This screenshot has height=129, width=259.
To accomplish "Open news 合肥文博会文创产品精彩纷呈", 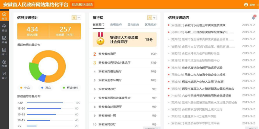I will point(200,53).
